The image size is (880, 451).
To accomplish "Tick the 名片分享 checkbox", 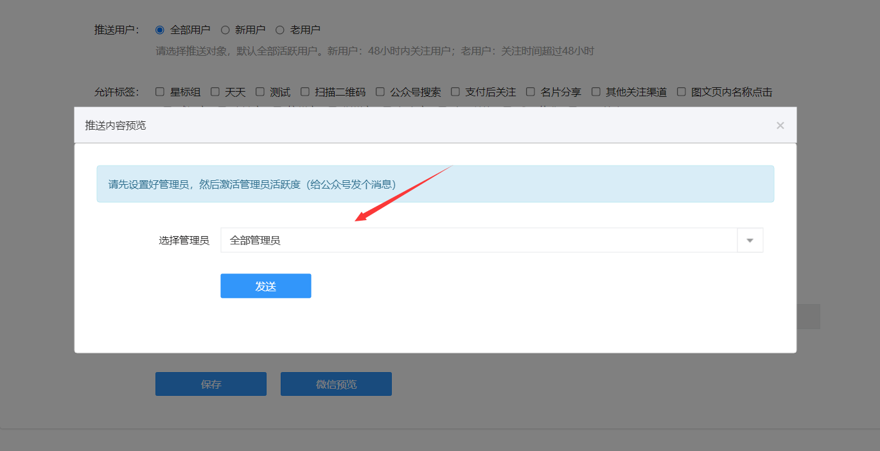I will (x=531, y=92).
